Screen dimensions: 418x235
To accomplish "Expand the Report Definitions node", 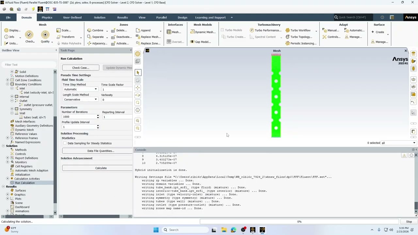I will coord(8,158).
